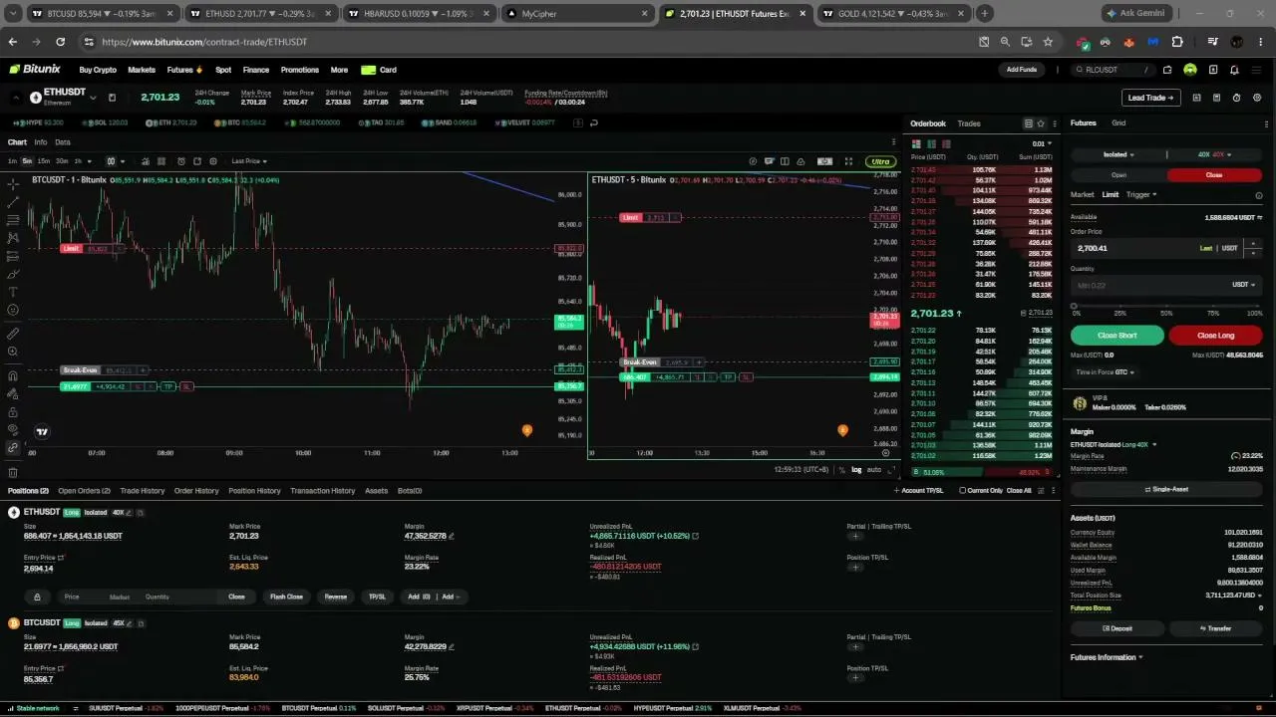Click the Bitunix logo in the header
The height and width of the screenshot is (717, 1276).
click(x=35, y=70)
